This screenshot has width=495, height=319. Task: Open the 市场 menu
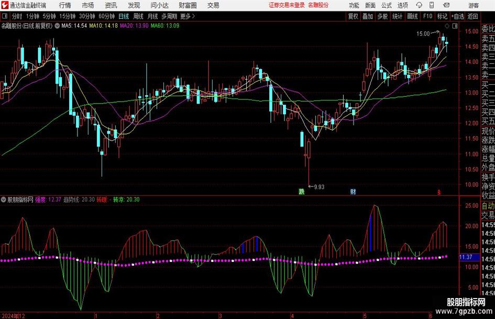pyautogui.click(x=88, y=5)
